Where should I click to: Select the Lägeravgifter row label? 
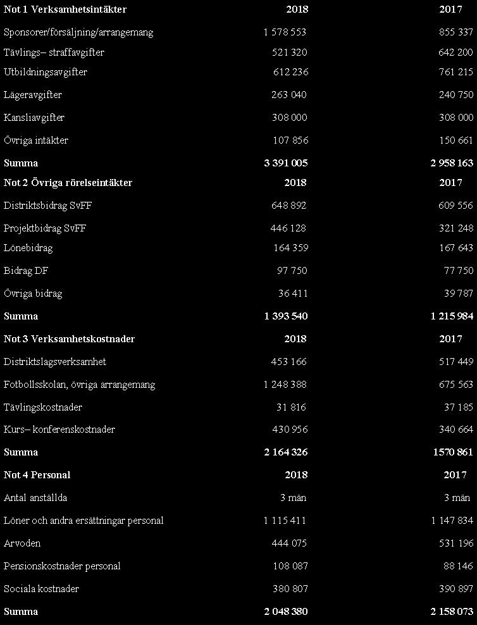(x=33, y=95)
